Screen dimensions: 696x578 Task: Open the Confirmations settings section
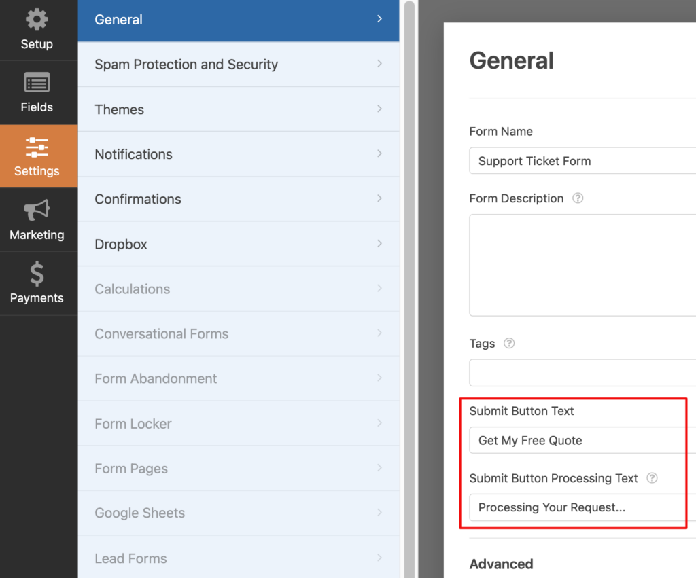(239, 199)
